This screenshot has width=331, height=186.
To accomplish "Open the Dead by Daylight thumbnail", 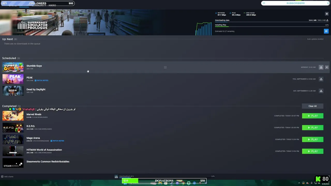I will click(x=13, y=91).
